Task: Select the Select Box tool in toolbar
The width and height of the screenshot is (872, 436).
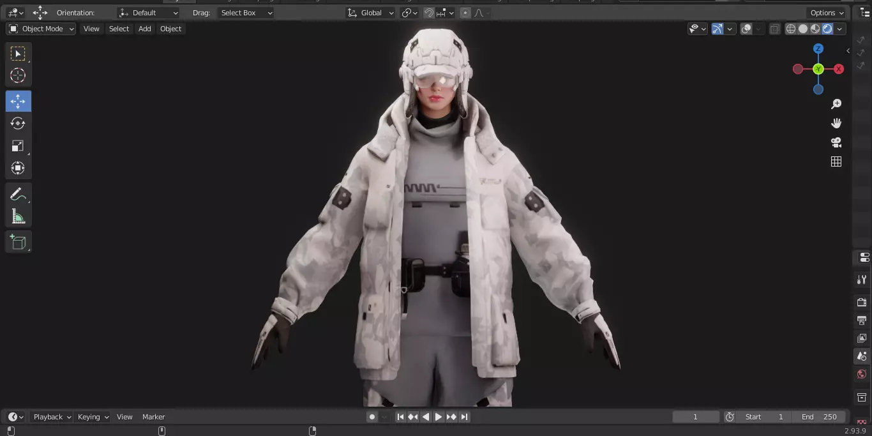Action: point(18,54)
